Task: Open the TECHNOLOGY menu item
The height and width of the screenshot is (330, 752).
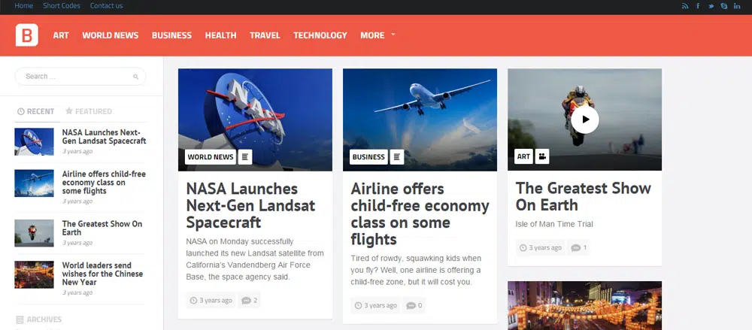Action: click(x=320, y=35)
